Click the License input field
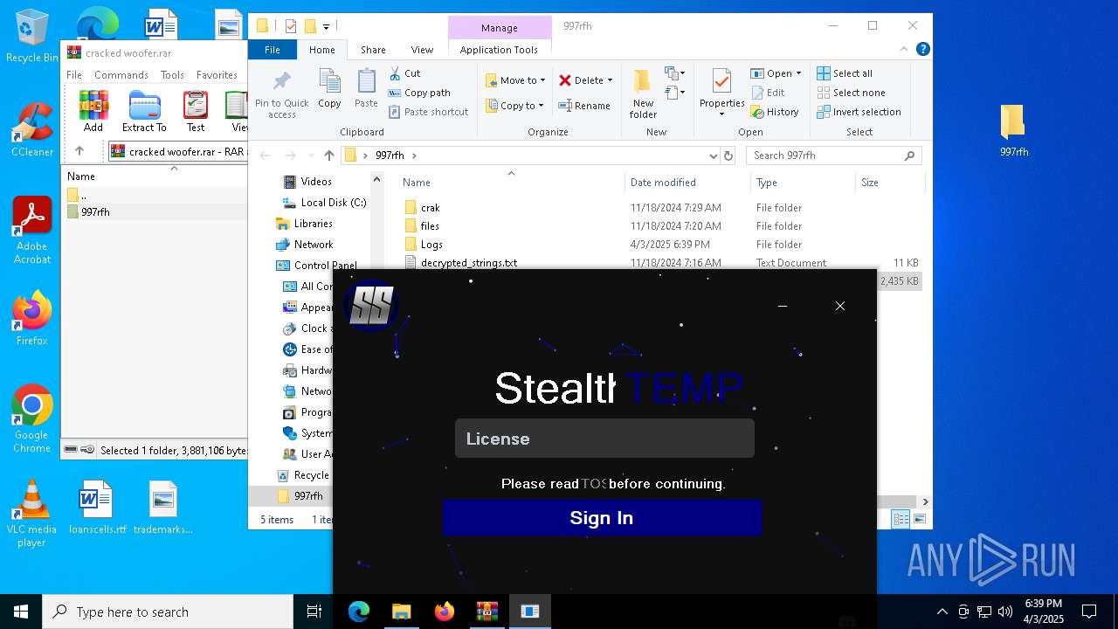The image size is (1118, 629). pyautogui.click(x=604, y=439)
